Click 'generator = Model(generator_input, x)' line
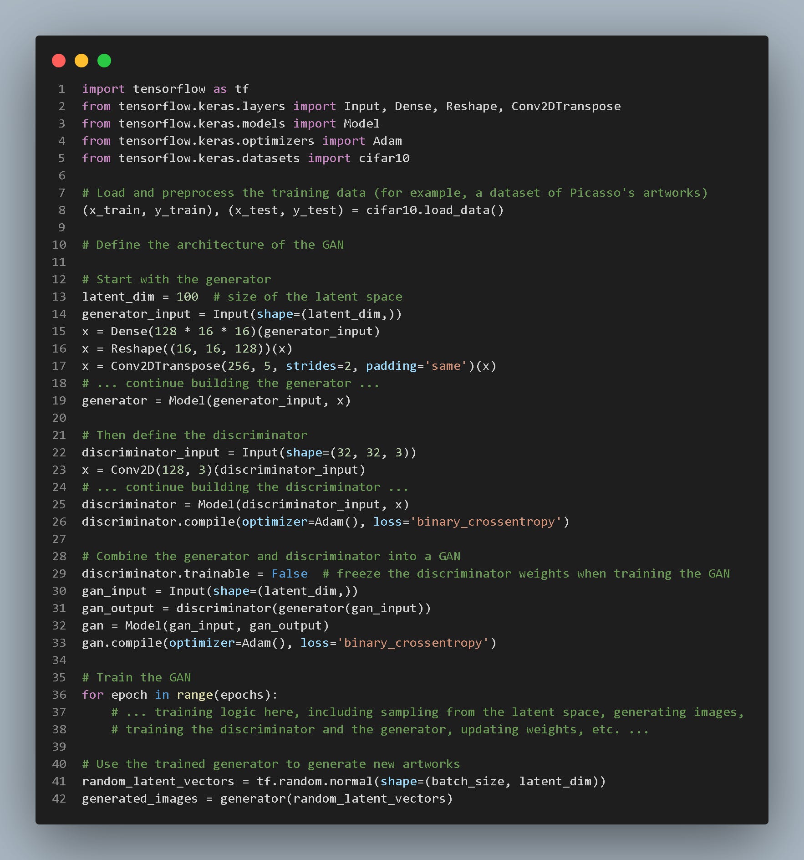804x860 pixels. click(x=216, y=400)
